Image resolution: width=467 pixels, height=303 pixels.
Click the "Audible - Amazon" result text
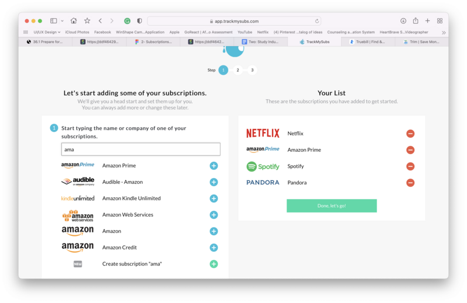(x=123, y=182)
